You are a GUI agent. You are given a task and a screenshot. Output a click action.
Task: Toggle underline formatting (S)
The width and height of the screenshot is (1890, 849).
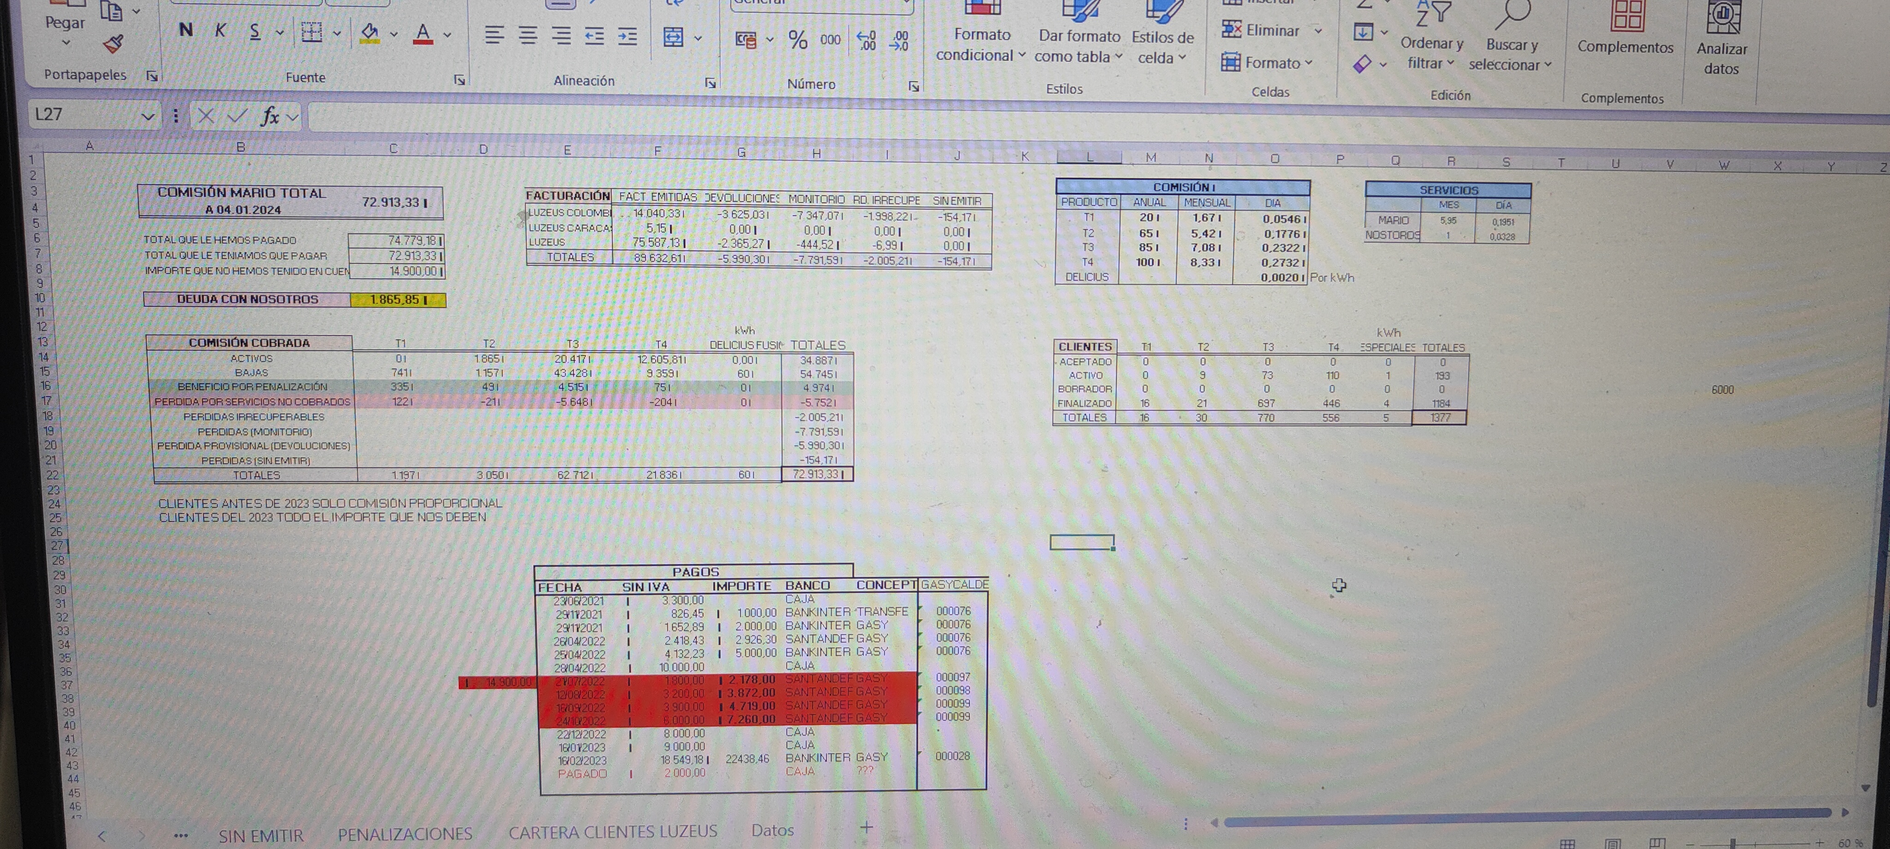255,31
